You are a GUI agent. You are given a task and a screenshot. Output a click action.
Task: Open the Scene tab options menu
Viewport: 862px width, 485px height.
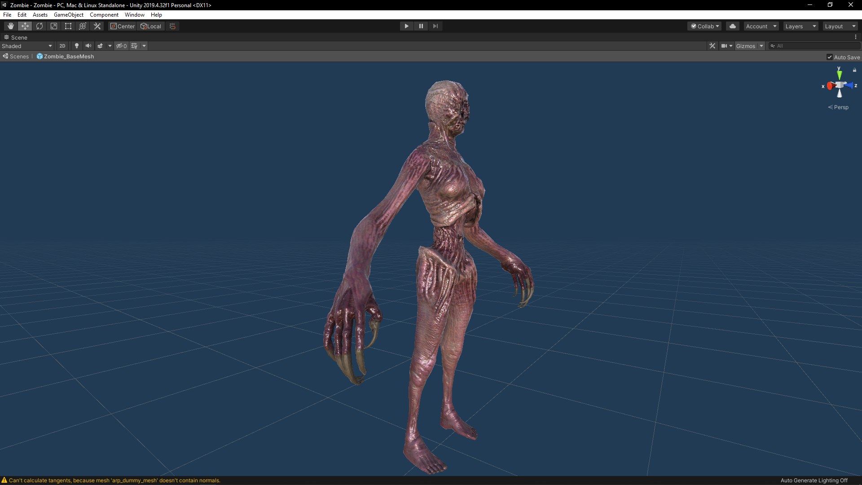pos(855,37)
